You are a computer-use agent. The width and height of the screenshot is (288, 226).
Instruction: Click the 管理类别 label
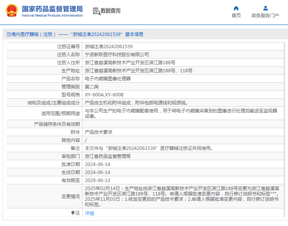(x=71, y=87)
